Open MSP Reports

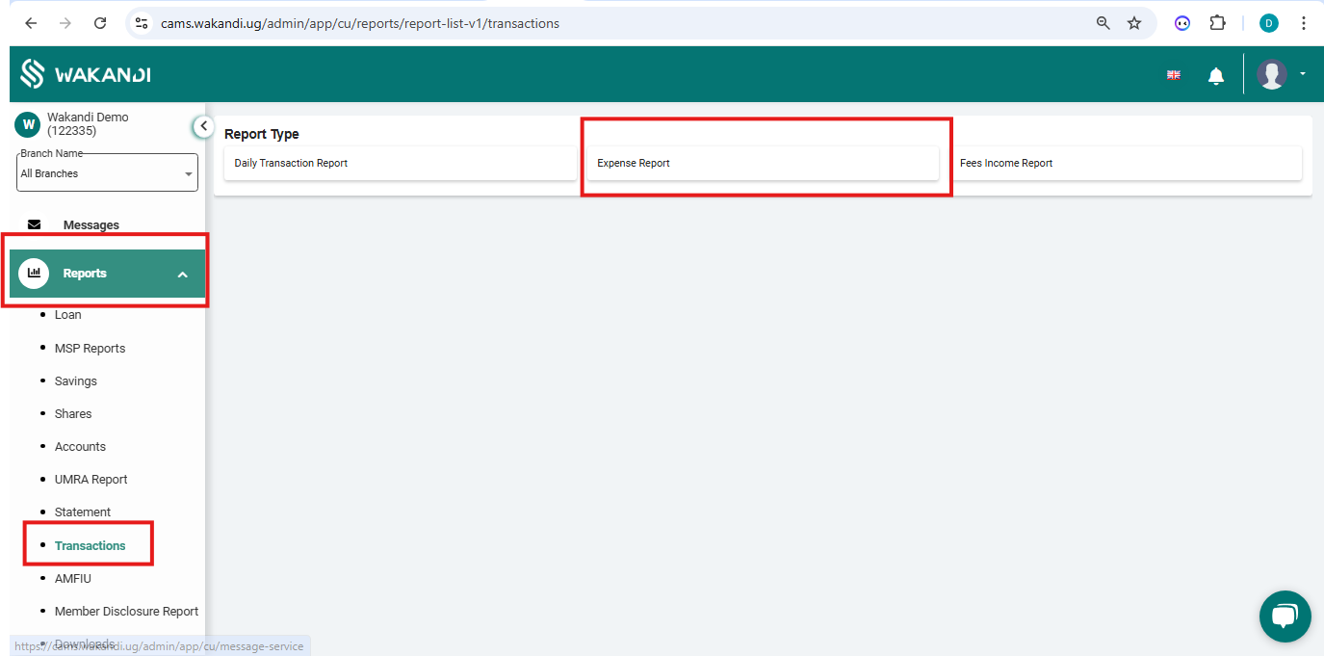[90, 349]
